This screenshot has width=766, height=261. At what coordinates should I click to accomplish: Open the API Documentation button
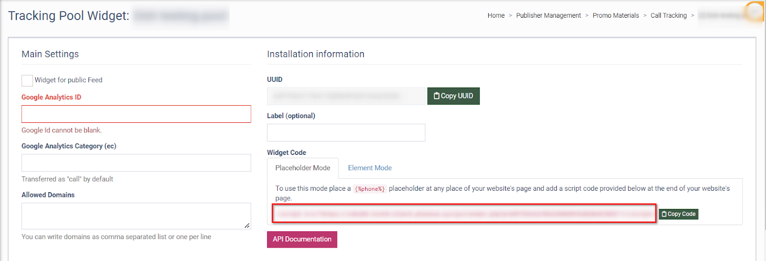[302, 239]
